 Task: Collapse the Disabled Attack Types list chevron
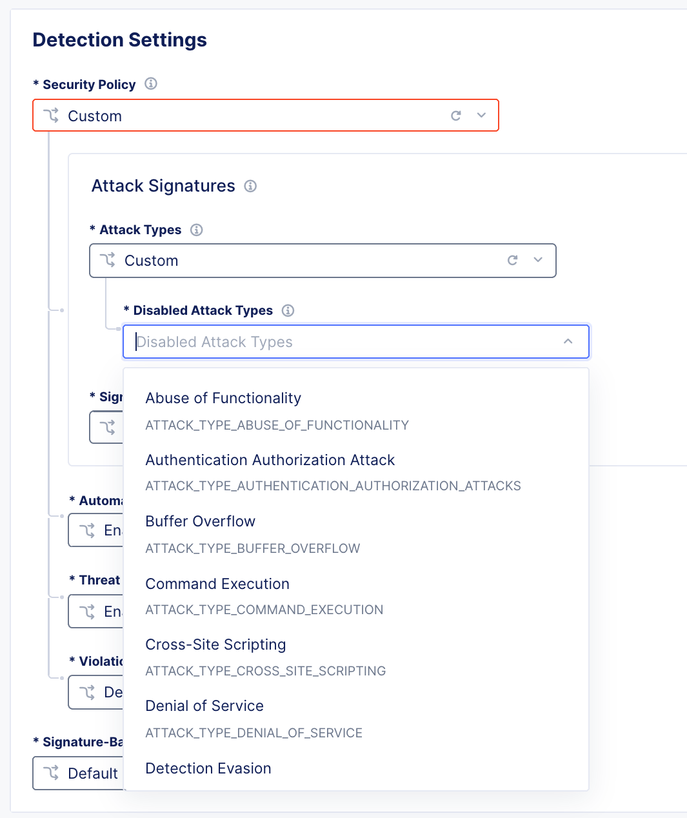click(x=568, y=341)
